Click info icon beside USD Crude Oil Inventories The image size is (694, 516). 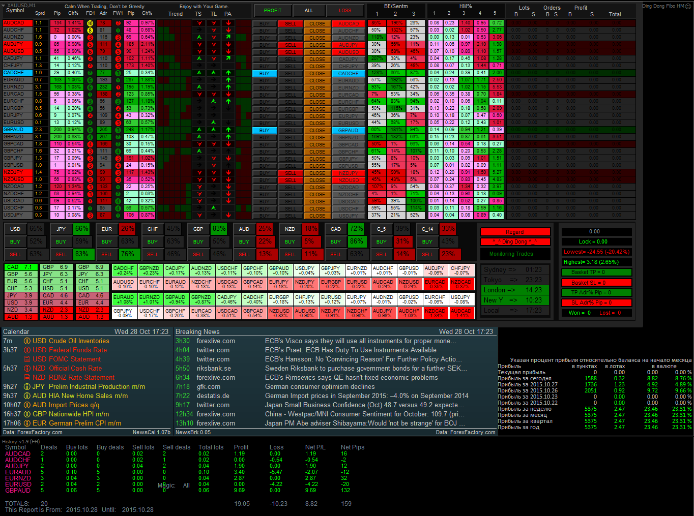(27, 341)
